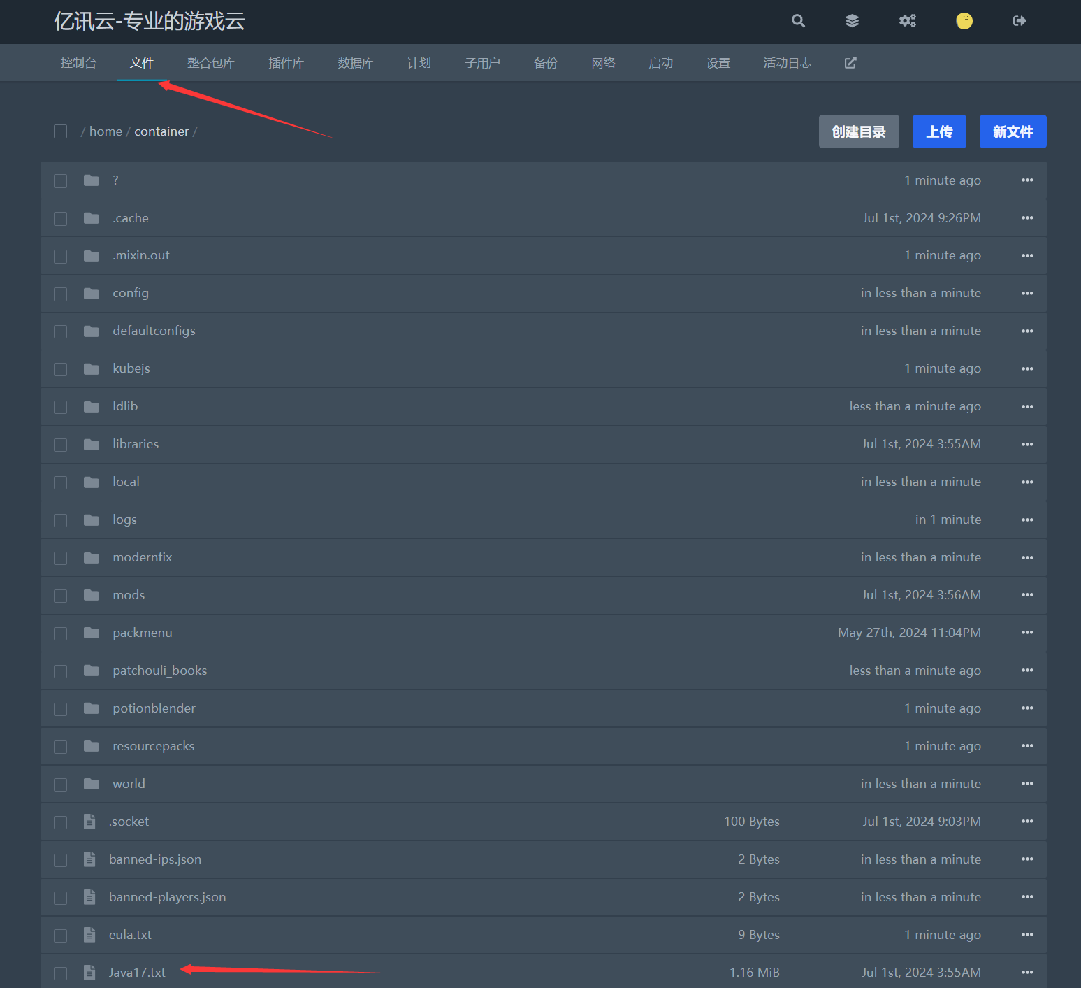Click folder icon for ldlib
Screen dimensions: 1081x988
point(92,406)
